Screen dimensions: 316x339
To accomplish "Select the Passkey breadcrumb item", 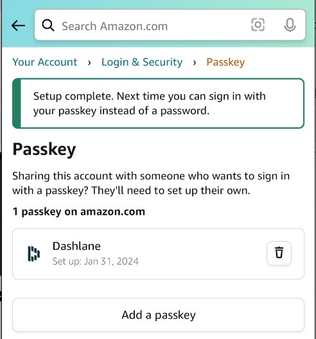I will [225, 62].
